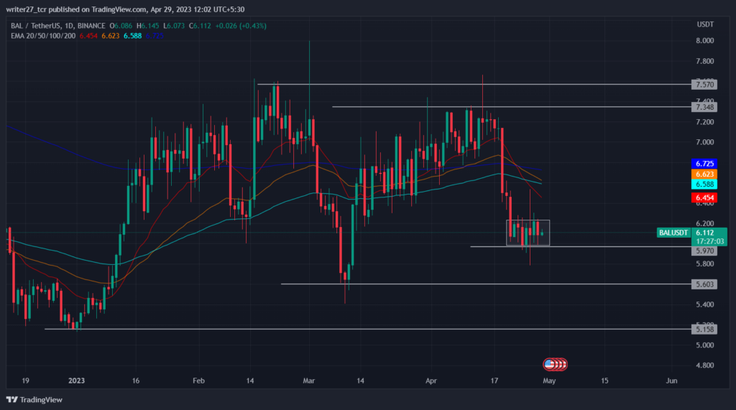Click the 4.800 price axis label
This screenshot has height=410, width=736.
[x=704, y=365]
